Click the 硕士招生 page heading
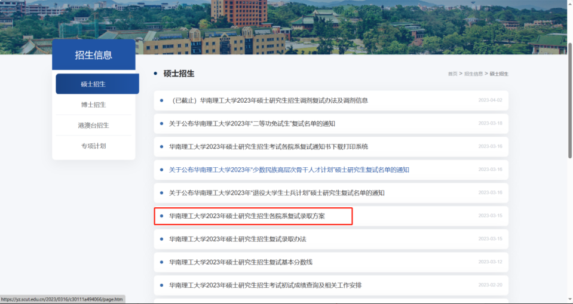Image resolution: width=573 pixels, height=304 pixels. tap(179, 74)
